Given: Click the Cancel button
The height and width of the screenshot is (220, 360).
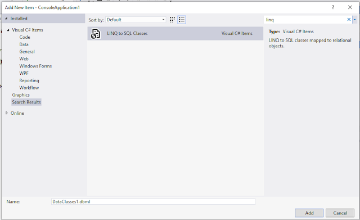Looking at the screenshot, I should click(340, 213).
